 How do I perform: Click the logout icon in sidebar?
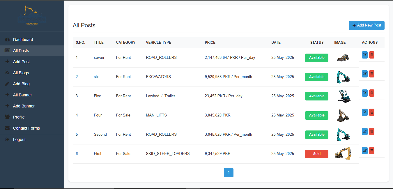pos(8,139)
